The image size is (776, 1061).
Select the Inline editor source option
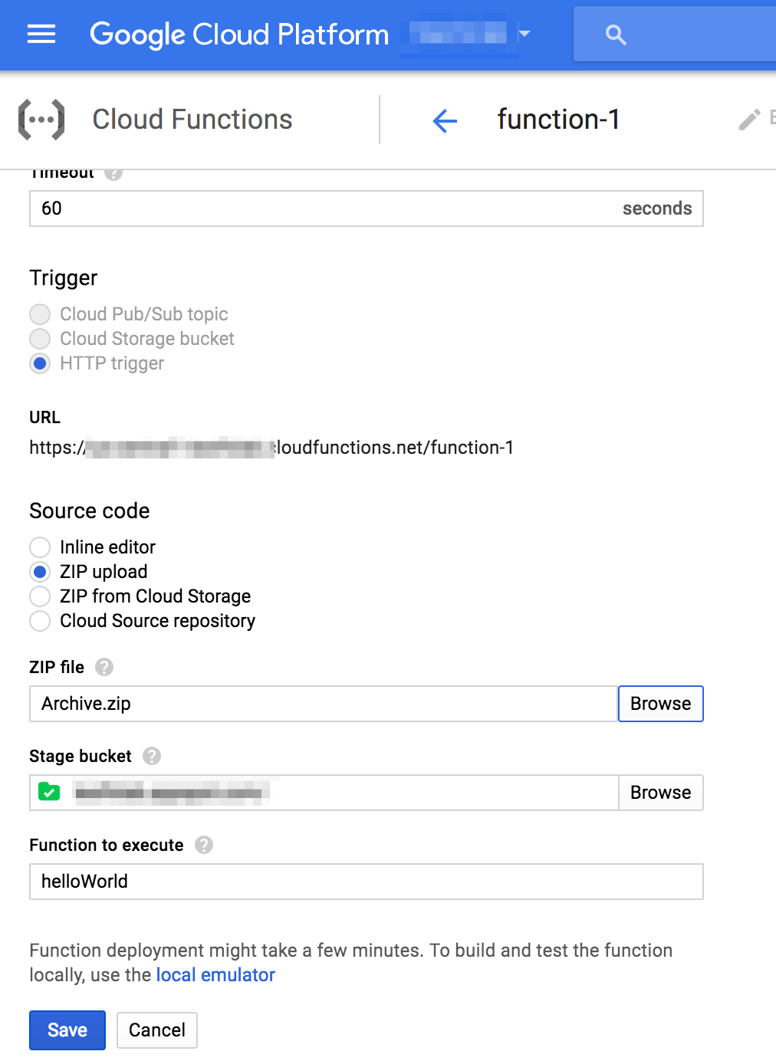click(x=39, y=547)
